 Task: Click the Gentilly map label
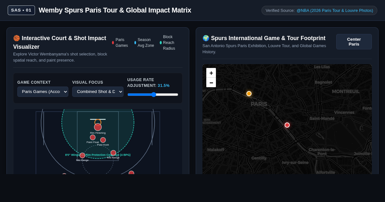click(259, 158)
